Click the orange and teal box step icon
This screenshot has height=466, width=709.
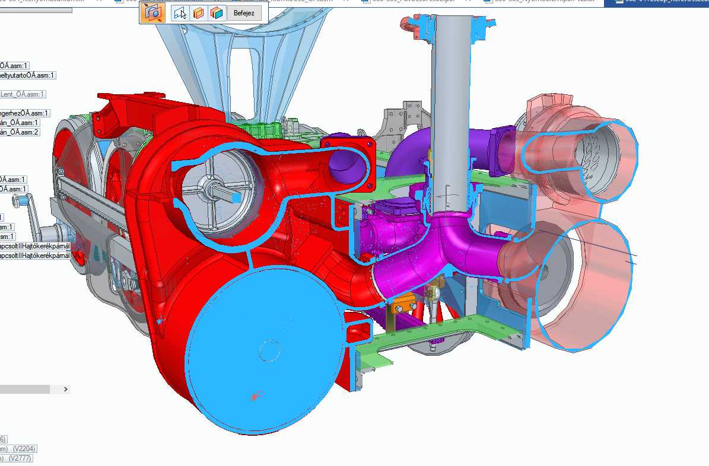click(217, 13)
